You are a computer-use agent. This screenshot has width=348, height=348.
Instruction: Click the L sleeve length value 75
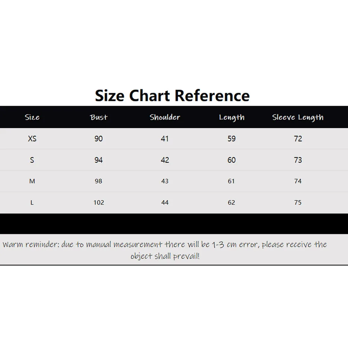tap(298, 203)
